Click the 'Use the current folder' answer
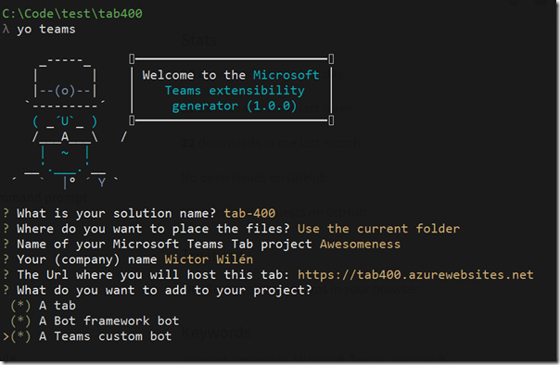The image size is (560, 365). click(x=378, y=229)
